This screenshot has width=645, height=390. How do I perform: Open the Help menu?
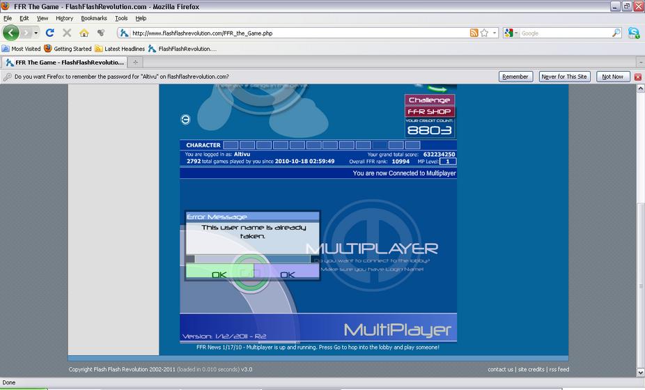[141, 18]
